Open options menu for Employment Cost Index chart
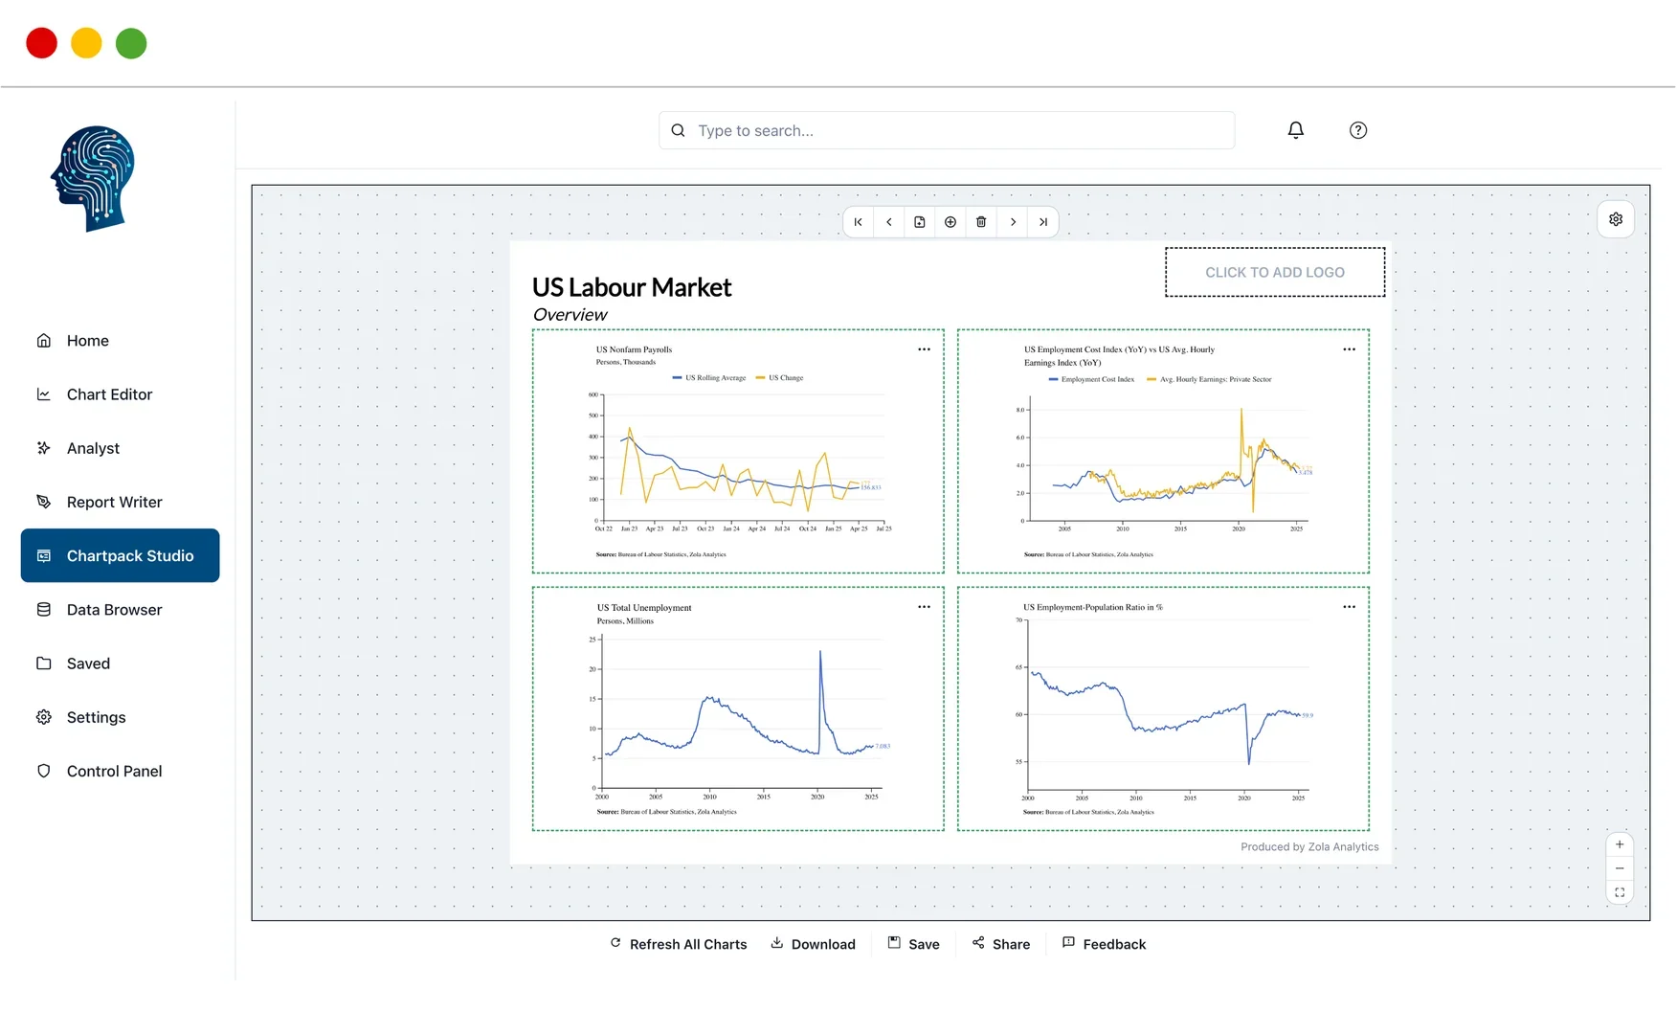Image resolution: width=1677 pixels, height=1034 pixels. tap(1349, 349)
